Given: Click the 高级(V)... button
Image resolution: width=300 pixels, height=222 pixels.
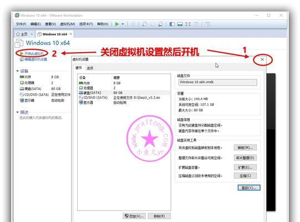Looking at the screenshot, I should 249,188.
